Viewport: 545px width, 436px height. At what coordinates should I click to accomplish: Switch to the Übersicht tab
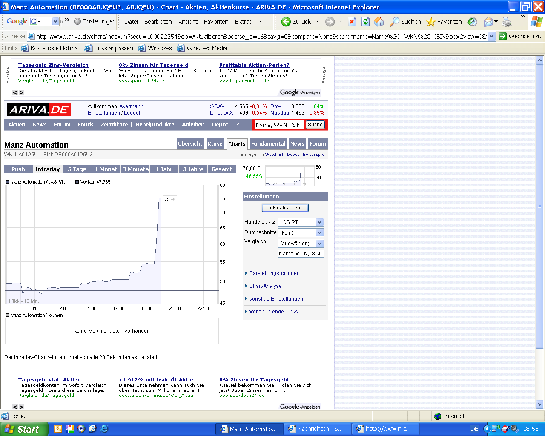[x=190, y=144]
